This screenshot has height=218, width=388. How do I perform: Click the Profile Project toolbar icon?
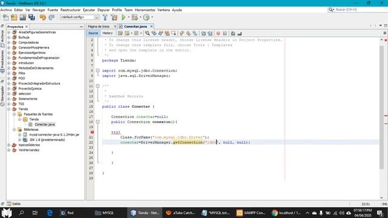(146, 18)
